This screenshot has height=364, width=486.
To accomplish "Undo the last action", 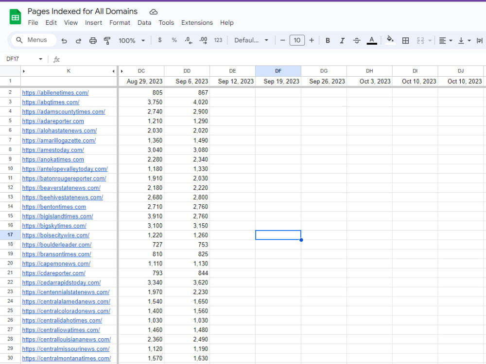I will click(64, 40).
